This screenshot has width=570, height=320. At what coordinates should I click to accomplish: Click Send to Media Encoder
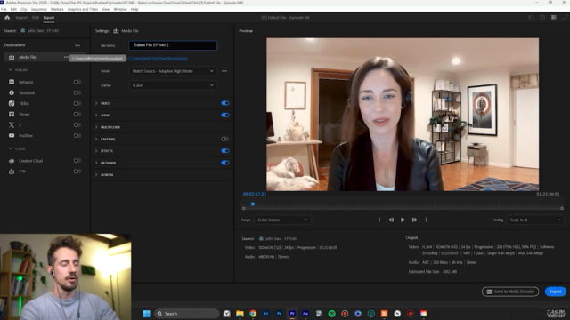[x=510, y=292]
